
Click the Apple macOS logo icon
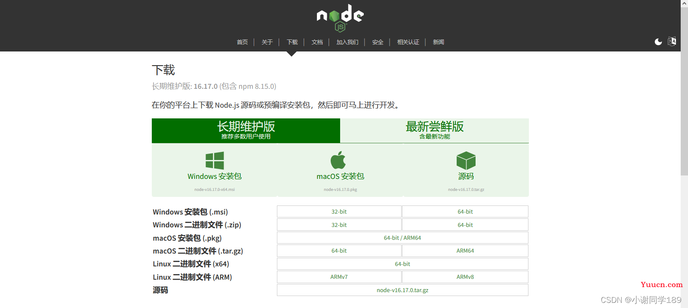[338, 160]
